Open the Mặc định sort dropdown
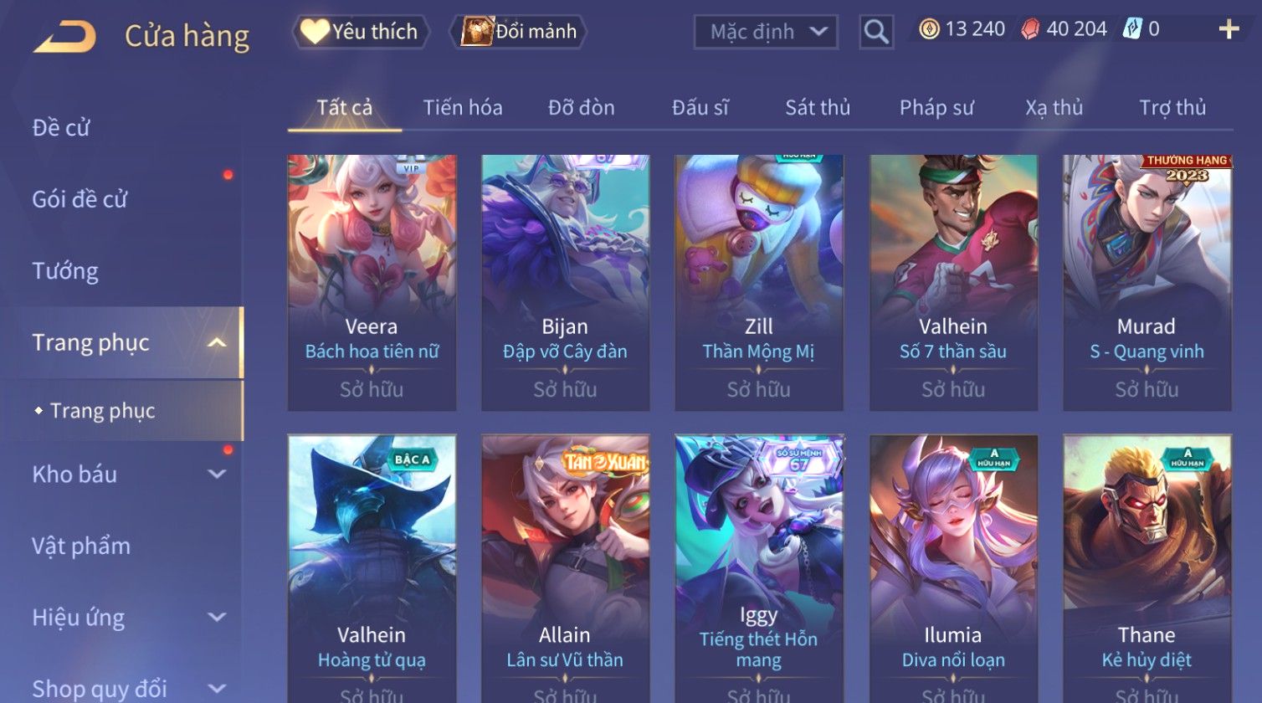This screenshot has width=1262, height=703. tap(766, 32)
